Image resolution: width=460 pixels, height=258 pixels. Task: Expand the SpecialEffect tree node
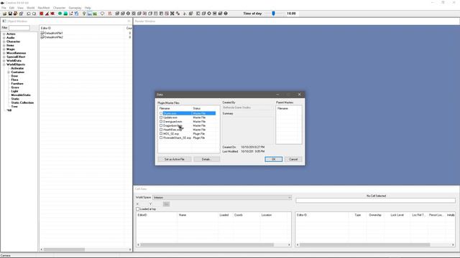[x=4, y=57]
